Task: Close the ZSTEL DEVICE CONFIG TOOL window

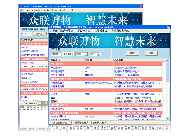Action: [141, 6]
